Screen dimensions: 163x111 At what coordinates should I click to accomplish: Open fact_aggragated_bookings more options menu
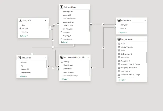(88, 57)
